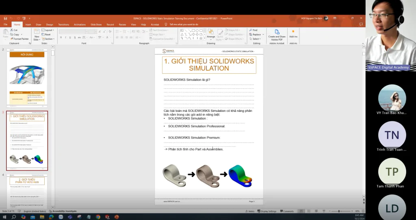This screenshot has height=220, width=416.
Task: Open the Copy dropdown arrow
Action: pos(22,35)
